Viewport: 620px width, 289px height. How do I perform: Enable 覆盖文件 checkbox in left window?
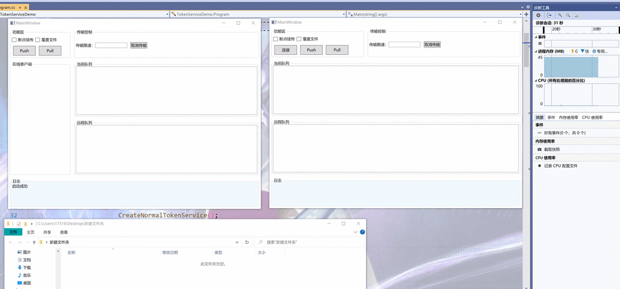tap(38, 40)
